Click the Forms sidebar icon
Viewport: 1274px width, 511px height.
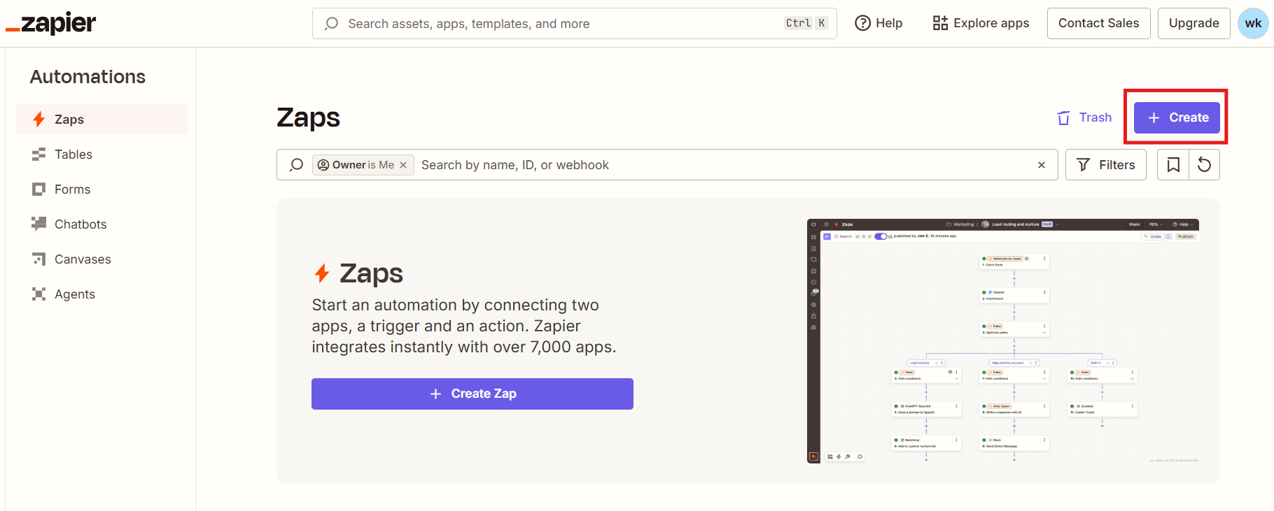(x=39, y=189)
